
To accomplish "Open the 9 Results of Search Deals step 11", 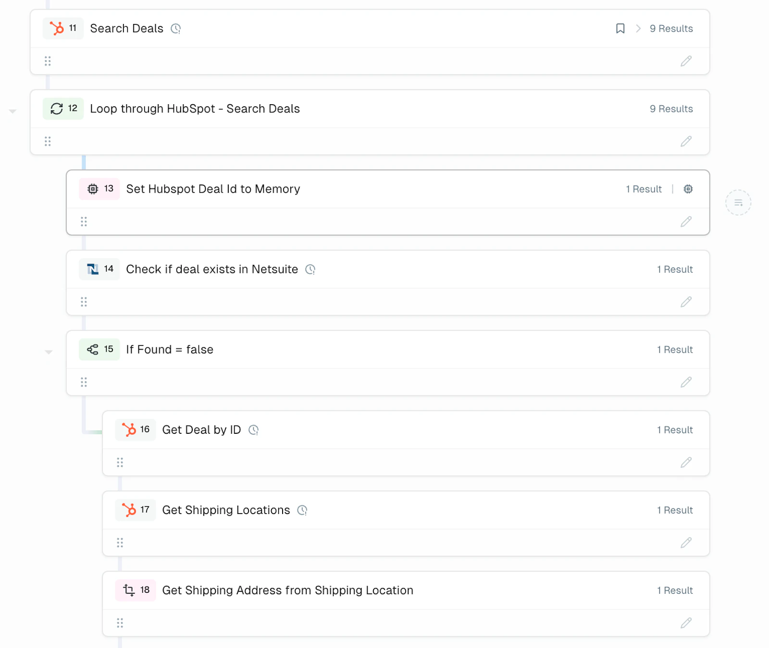I will 671,28.
